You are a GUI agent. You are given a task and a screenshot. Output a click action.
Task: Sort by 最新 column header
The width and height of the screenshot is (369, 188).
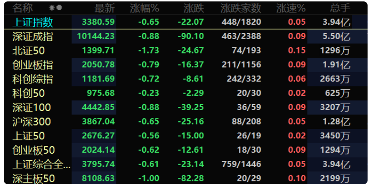(104, 8)
